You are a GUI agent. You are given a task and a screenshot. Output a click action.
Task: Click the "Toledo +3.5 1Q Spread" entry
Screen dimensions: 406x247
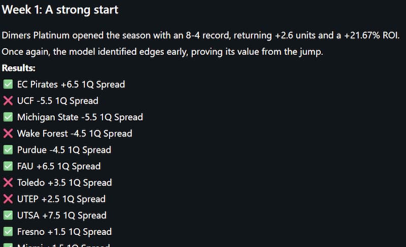coord(64,183)
